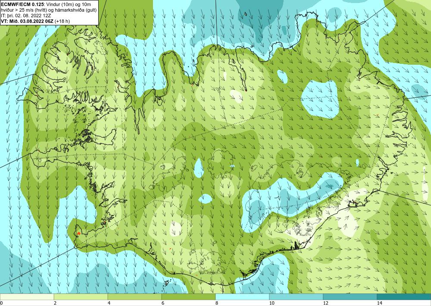Click the large red marker on southwest peninsula
Screen dimensions: 431x306
tap(78, 233)
